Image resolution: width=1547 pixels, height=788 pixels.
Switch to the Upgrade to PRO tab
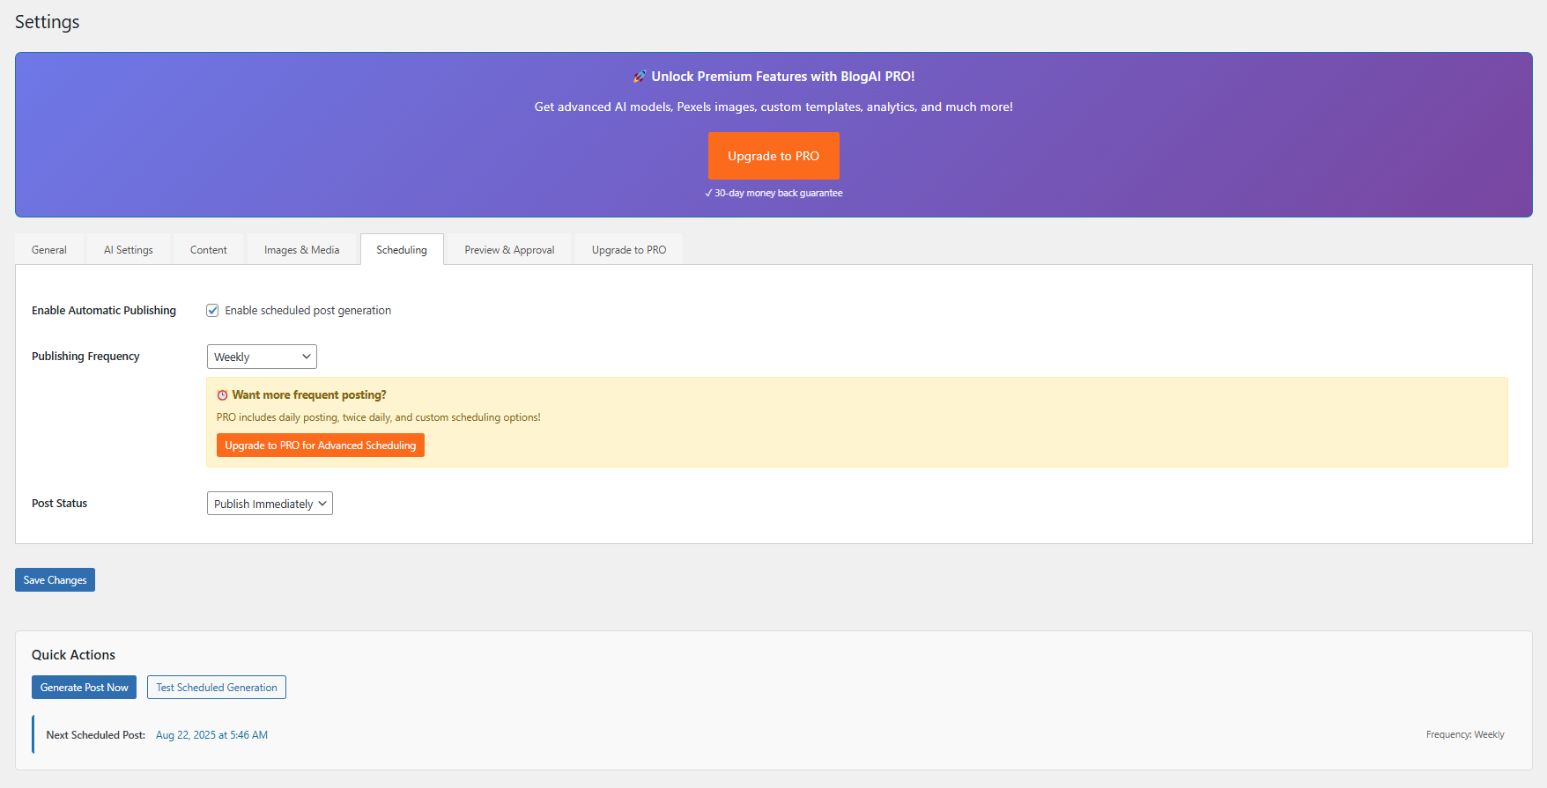coord(629,250)
